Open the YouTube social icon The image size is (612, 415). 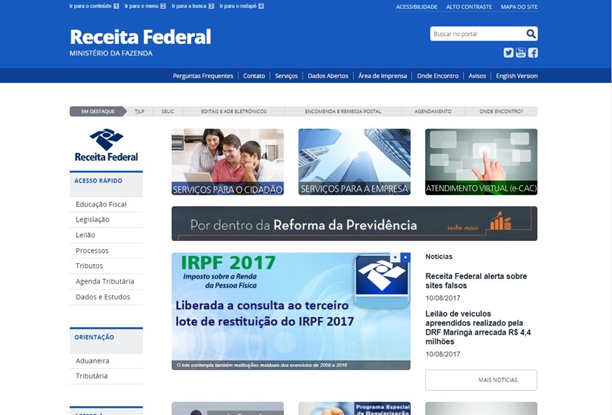(x=521, y=52)
